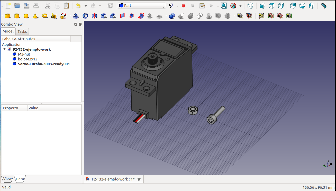336x191 pixels.
Task: Click the Cylinder primitive tool
Action: (x=17, y=16)
